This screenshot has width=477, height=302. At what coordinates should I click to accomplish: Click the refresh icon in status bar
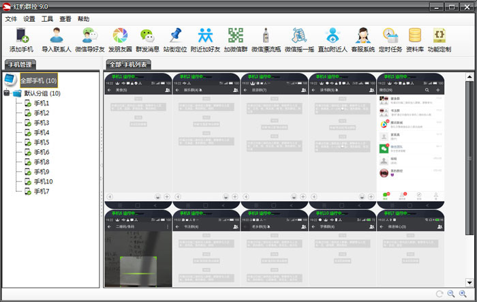(x=440, y=294)
